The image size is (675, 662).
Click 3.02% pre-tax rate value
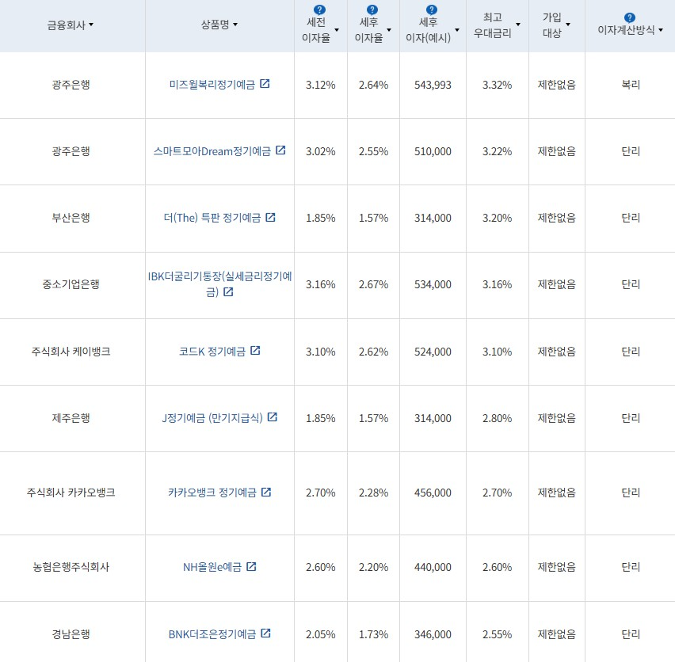(x=321, y=151)
